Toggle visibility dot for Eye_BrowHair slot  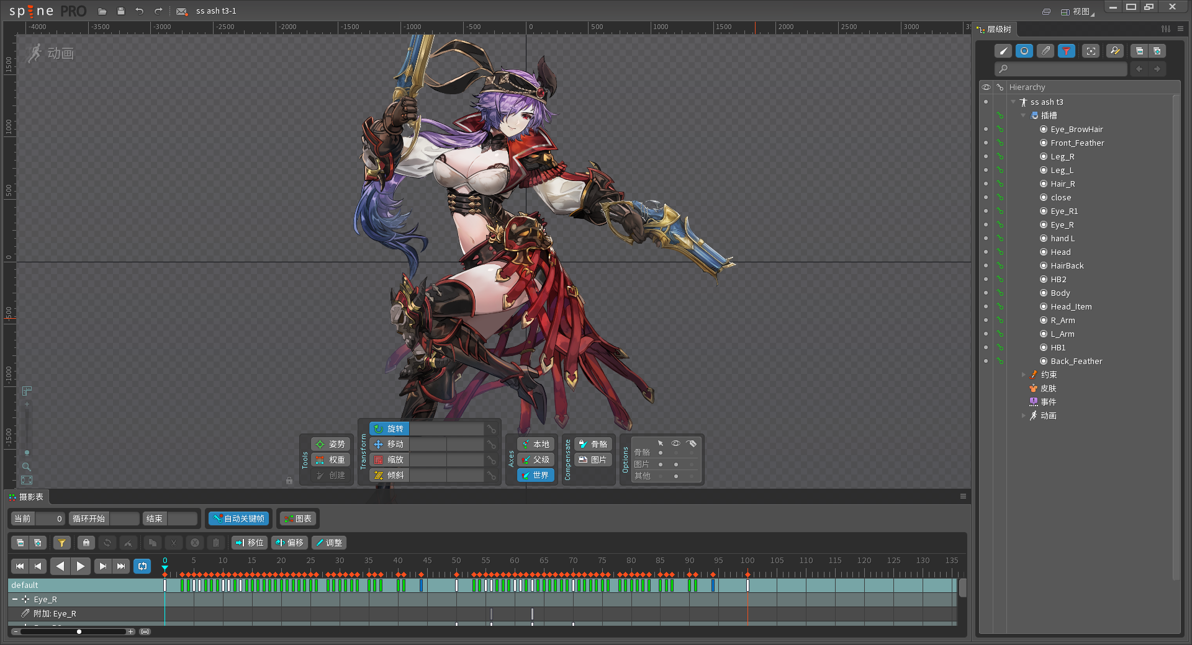pos(986,129)
